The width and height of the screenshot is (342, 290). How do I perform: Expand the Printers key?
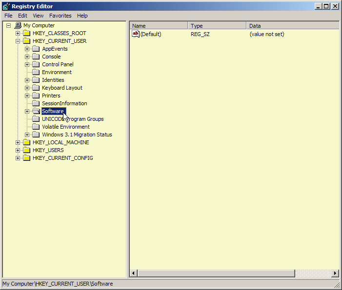pos(27,96)
